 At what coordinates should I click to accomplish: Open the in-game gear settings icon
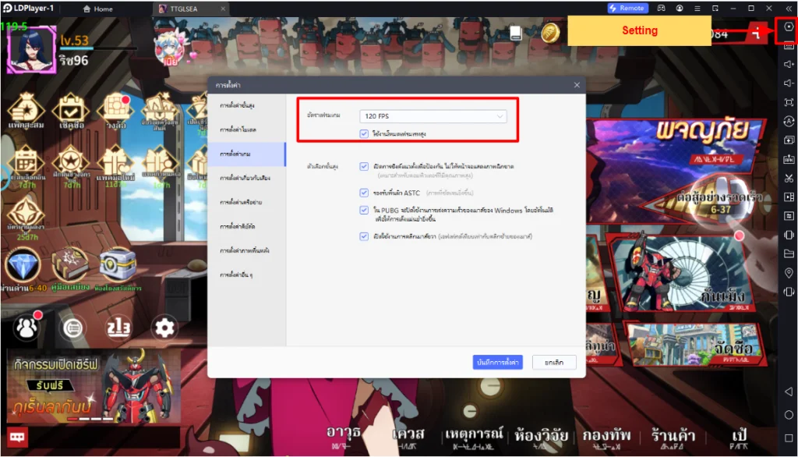tap(164, 328)
